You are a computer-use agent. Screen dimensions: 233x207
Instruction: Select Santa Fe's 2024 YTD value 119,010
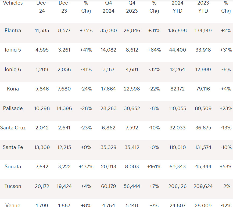(x=177, y=147)
